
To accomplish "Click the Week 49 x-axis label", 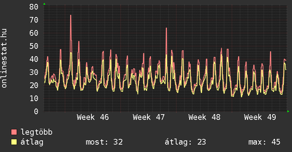I will pyautogui.click(x=260, y=117).
